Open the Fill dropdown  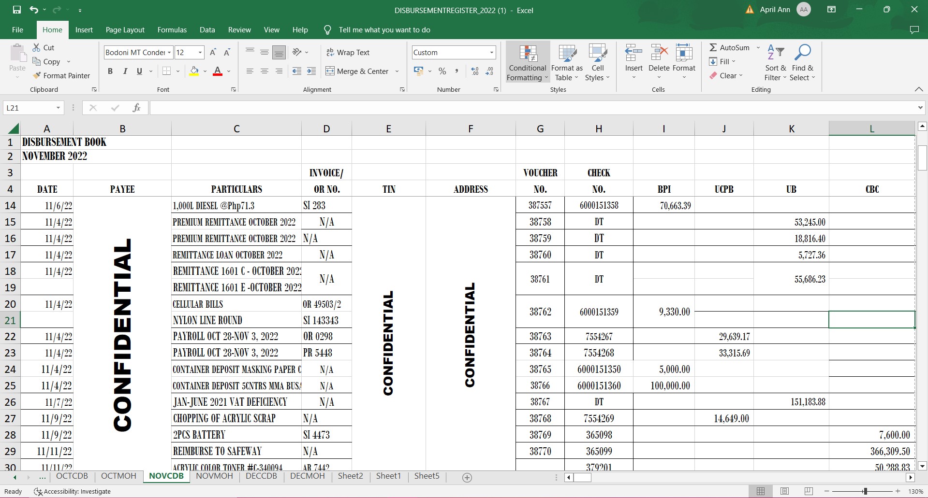click(722, 61)
